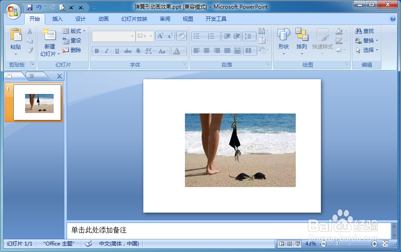Screen dimensions: 401x252
Task: Run spell check from status bar icon
Action: 88,244
